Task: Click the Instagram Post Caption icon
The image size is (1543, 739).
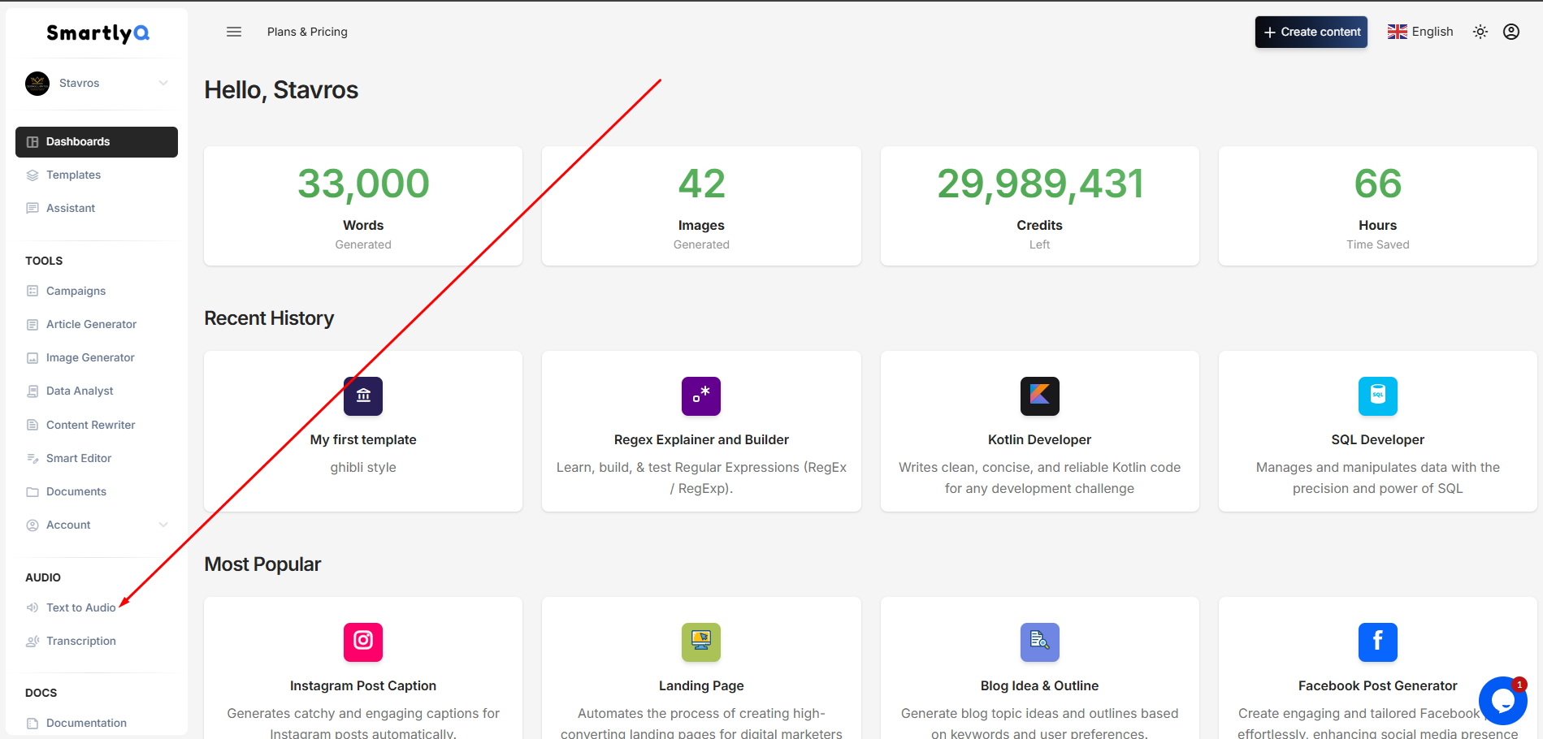Action: 363,642
